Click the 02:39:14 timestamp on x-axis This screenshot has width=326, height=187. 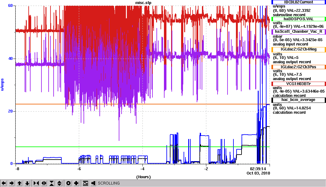click(258, 169)
